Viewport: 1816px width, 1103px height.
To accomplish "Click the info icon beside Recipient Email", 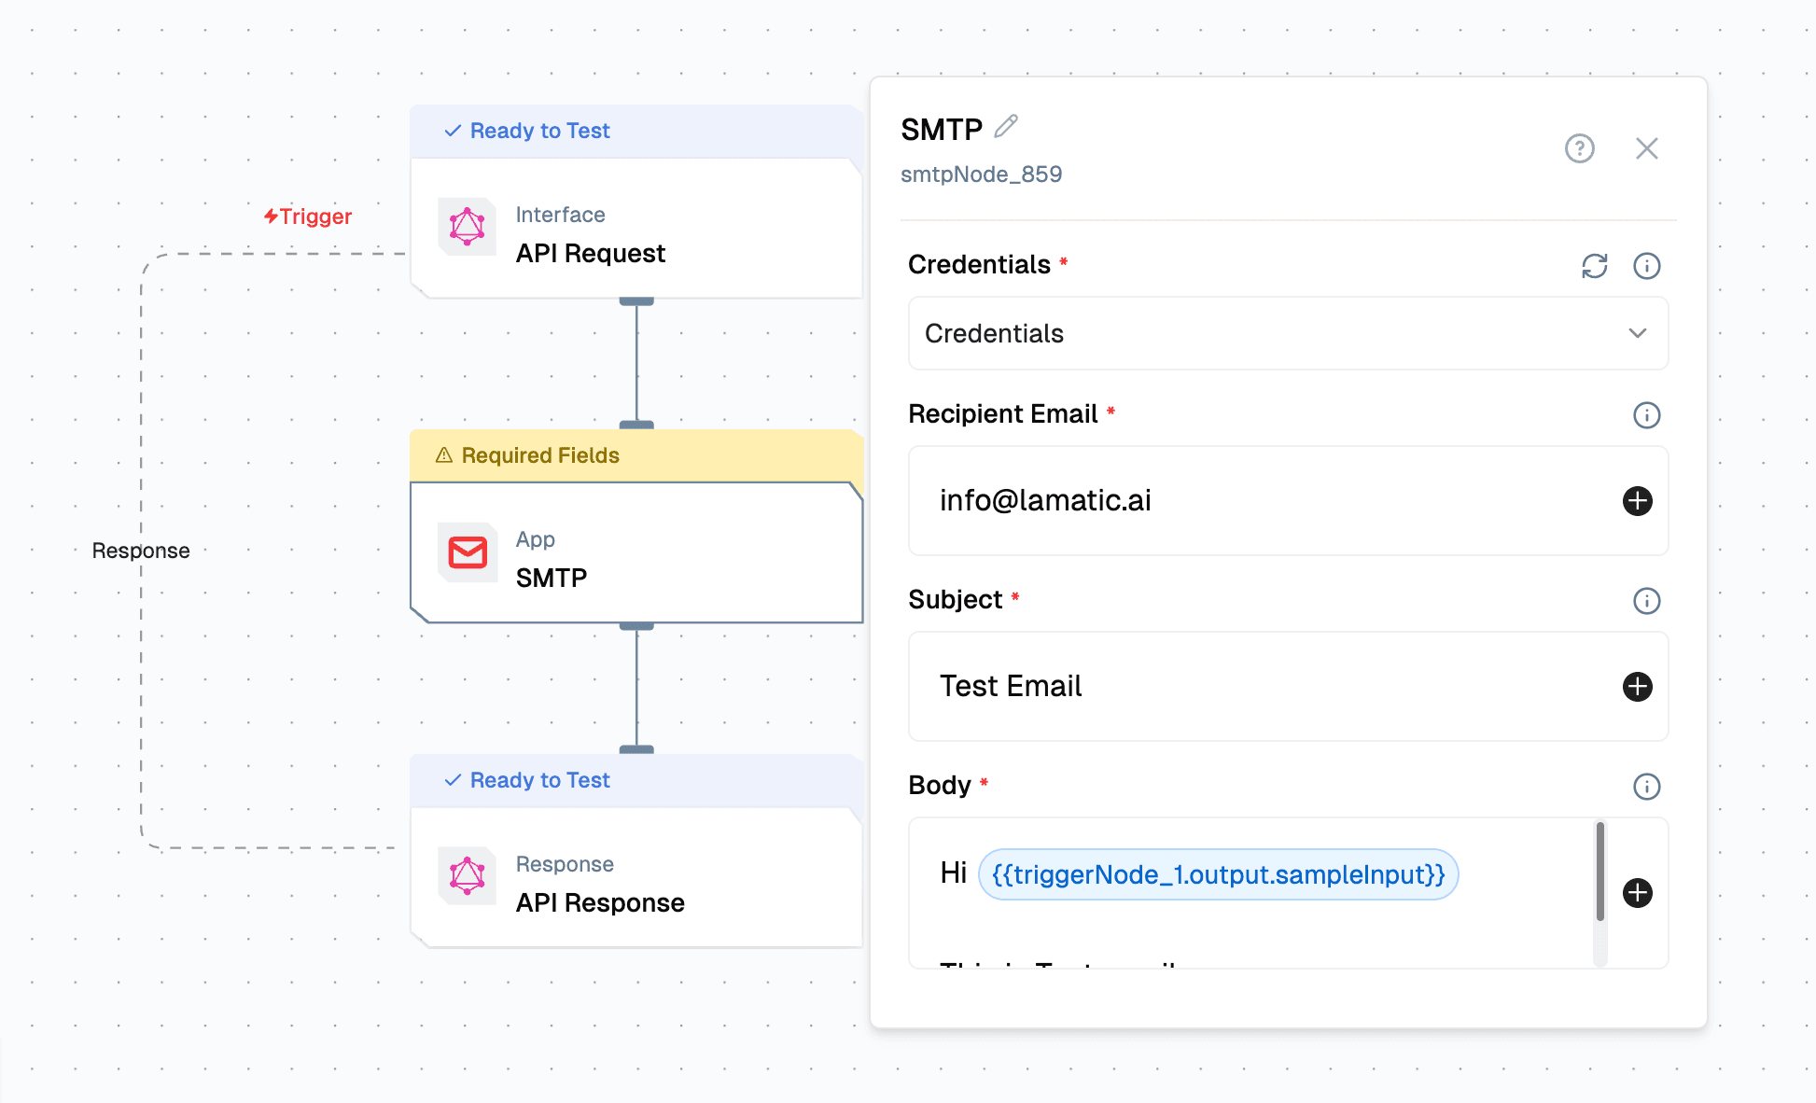I will pos(1647,415).
